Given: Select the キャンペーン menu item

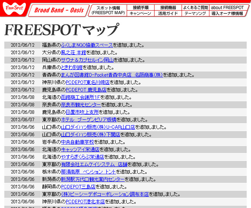Looking at the screenshot, I should coord(140,13).
